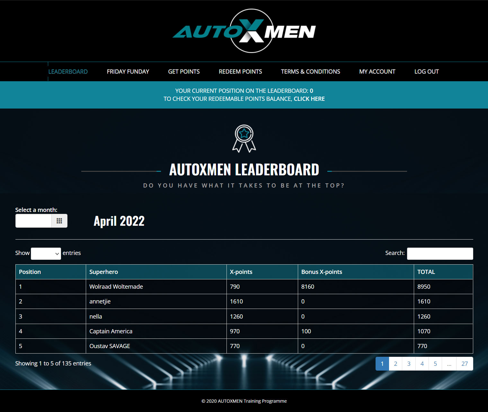Click Log Out

[426, 72]
